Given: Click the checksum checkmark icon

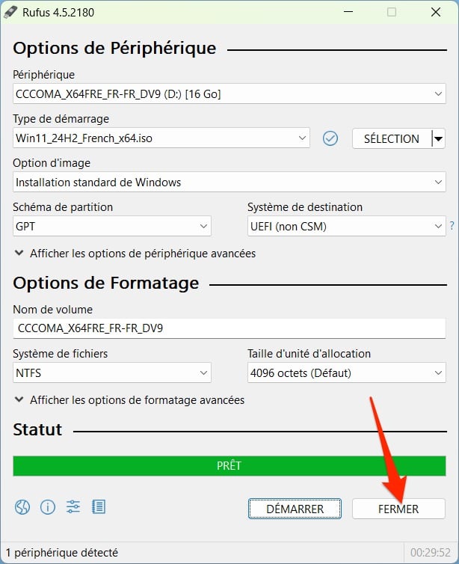Looking at the screenshot, I should [x=330, y=138].
